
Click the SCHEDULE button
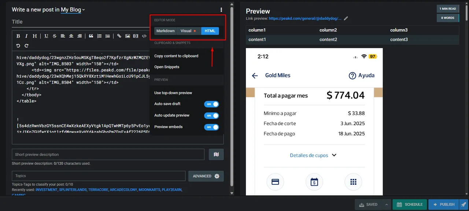pos(410,204)
